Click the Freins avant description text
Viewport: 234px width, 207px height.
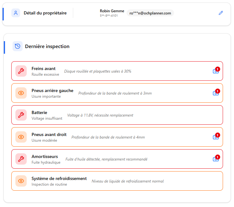click(x=98, y=71)
